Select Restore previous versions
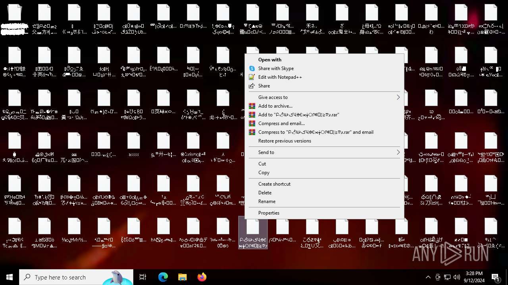508x285 pixels. (324, 141)
